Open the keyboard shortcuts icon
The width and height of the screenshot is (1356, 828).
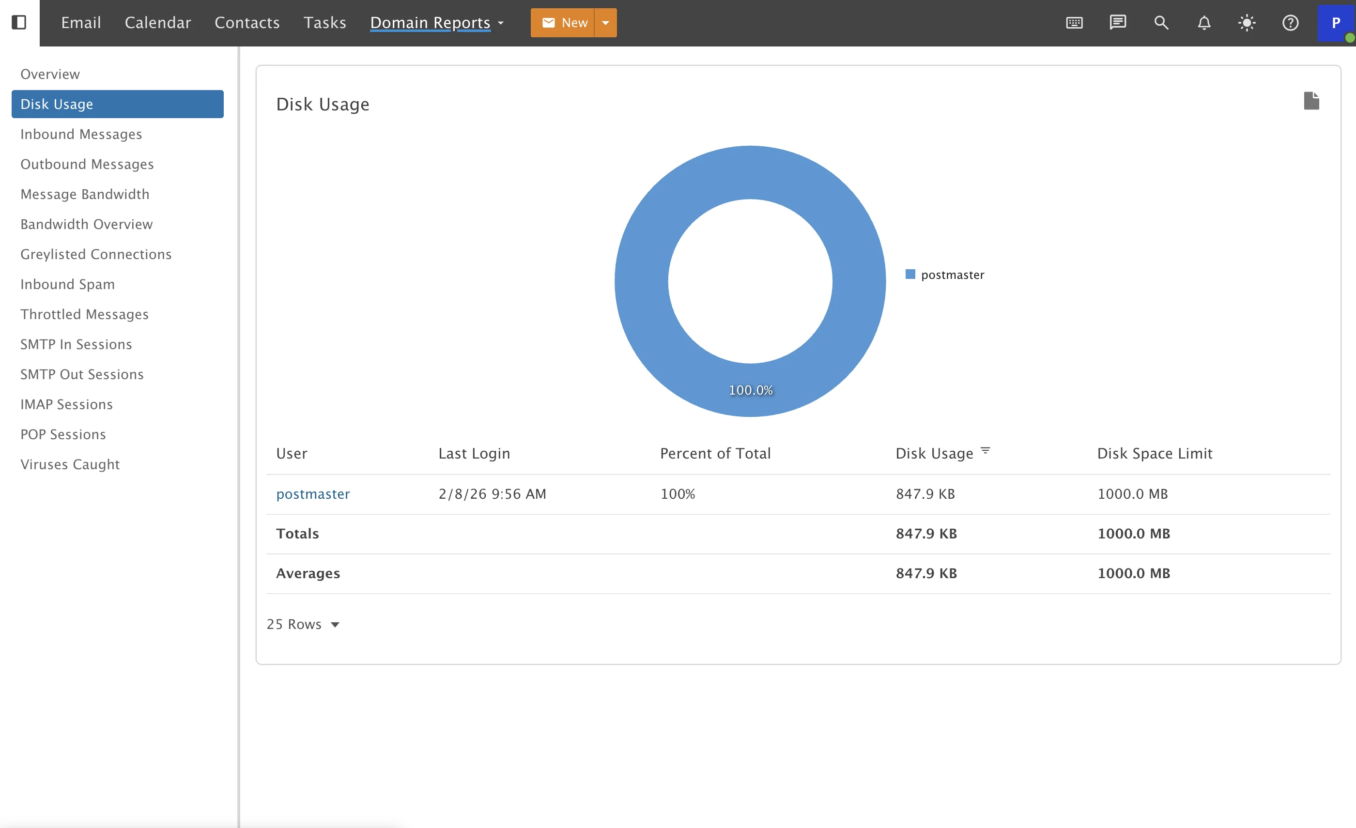click(x=1074, y=23)
